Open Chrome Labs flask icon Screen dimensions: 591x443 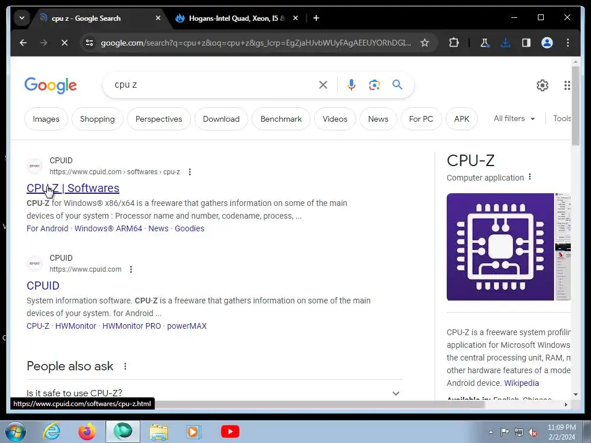pos(485,43)
